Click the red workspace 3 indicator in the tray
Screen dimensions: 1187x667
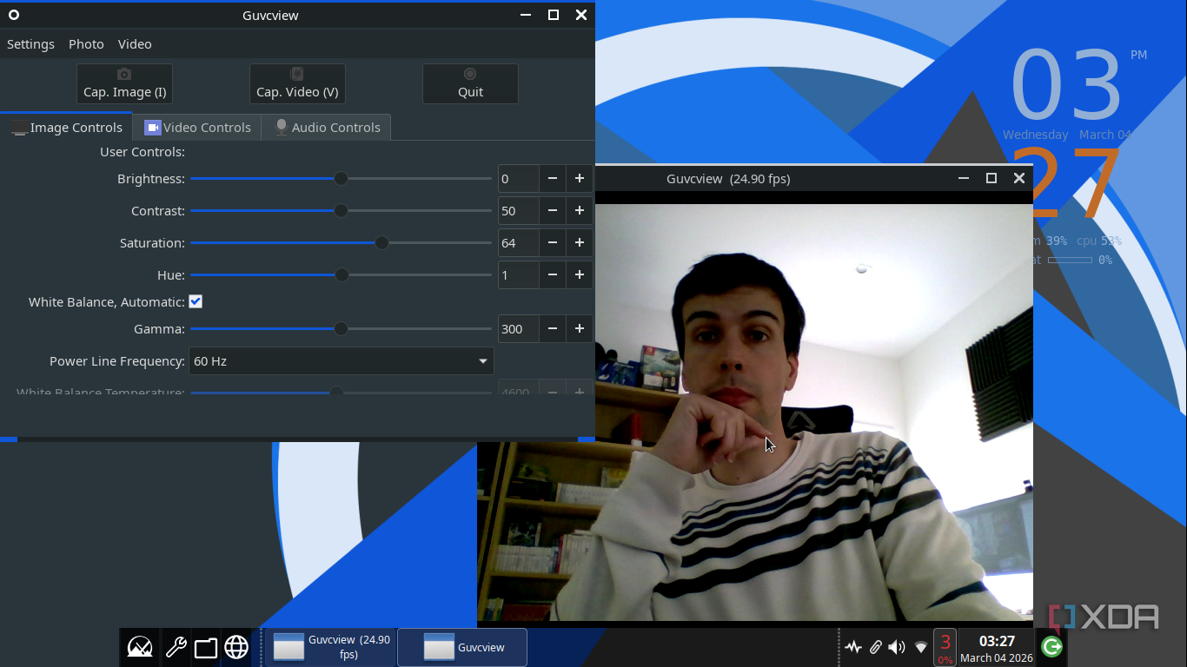click(x=945, y=647)
